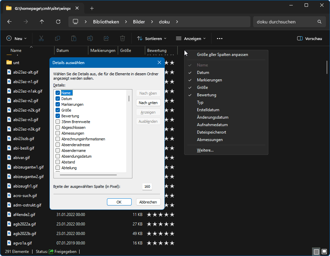Click the Delete trash can icon
330x256 pixels.
point(123,39)
